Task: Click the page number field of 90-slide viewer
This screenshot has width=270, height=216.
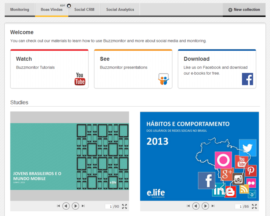Action: coord(108,206)
